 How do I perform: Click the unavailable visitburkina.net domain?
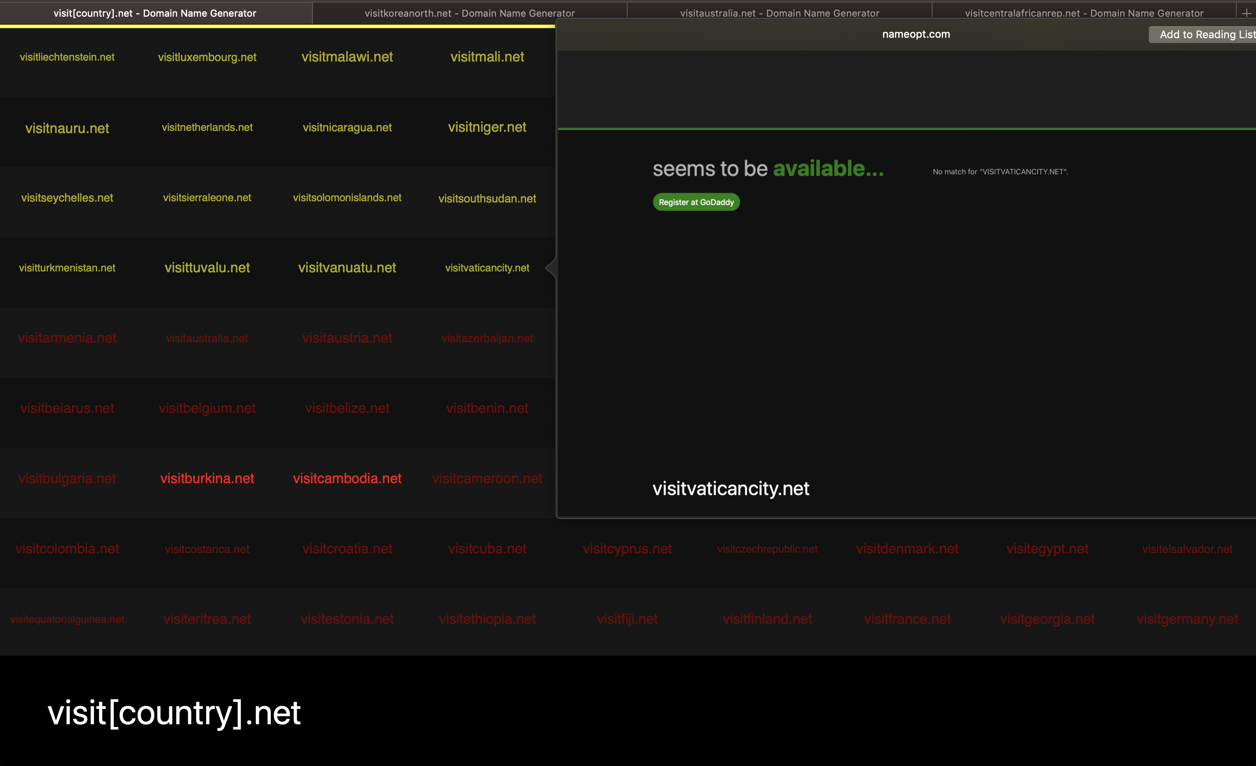click(207, 478)
